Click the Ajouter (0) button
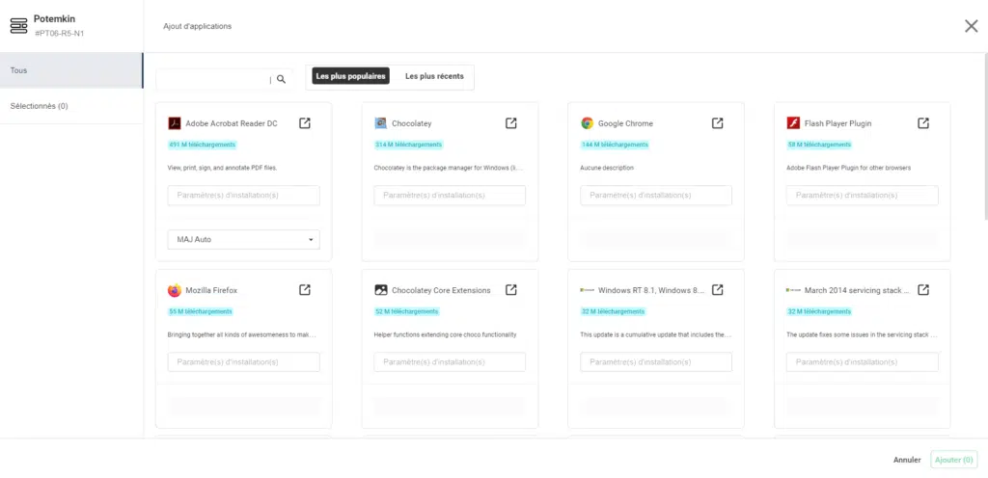 (x=954, y=460)
